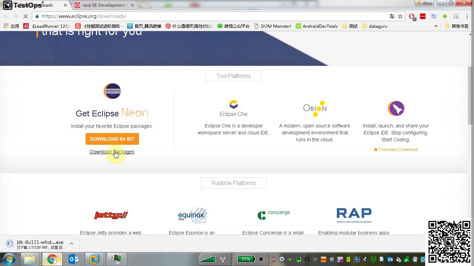Click the monitor application taskbar icon
Screen dimensions: 474x266
coord(116,259)
